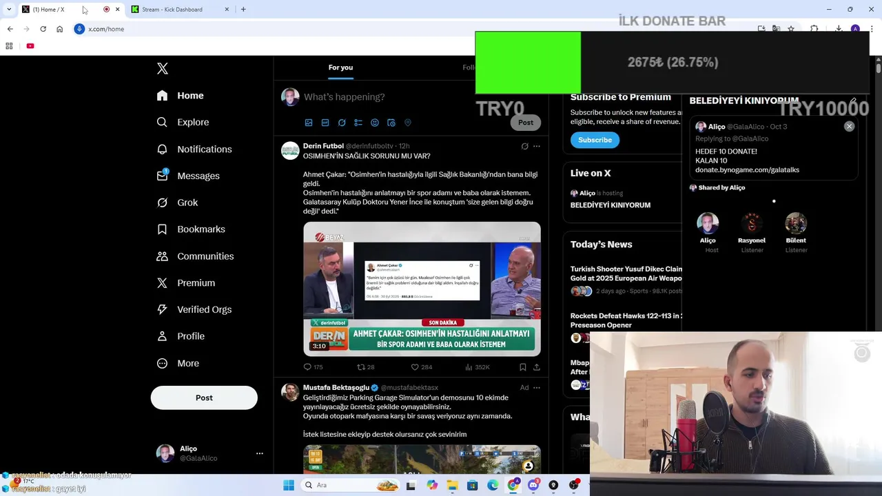This screenshot has height=496, width=882.
Task: Play the Ahmet Çakar video thumbnail
Action: pos(422,289)
